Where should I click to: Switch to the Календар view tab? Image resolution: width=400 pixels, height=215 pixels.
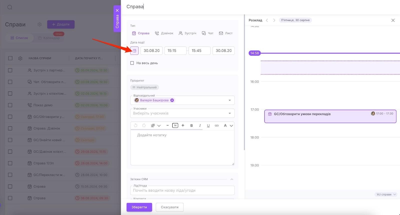(x=49, y=38)
